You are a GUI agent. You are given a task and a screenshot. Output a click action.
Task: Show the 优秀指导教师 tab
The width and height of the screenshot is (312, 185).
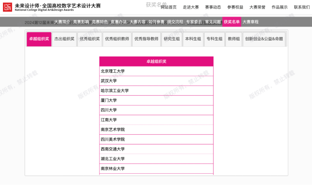(x=146, y=39)
